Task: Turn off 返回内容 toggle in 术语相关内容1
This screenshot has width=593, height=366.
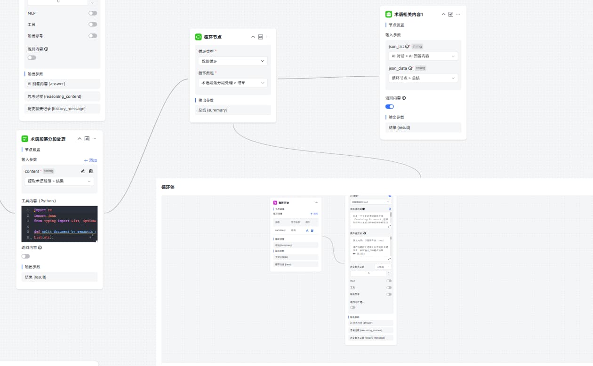Action: tap(390, 106)
